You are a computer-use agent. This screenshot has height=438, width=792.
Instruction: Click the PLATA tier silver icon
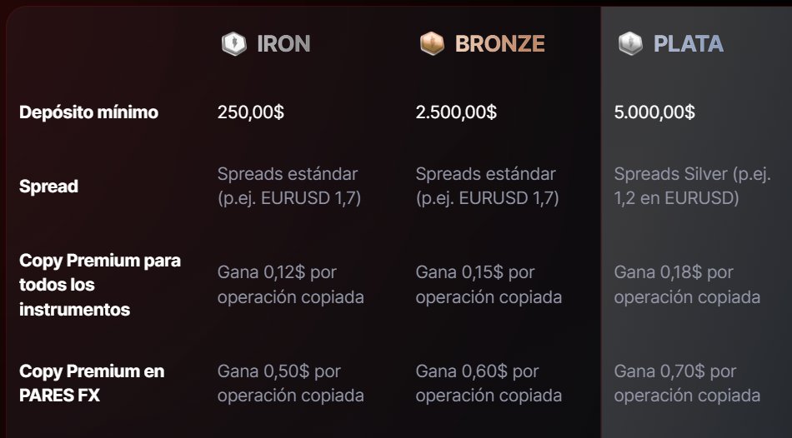631,43
